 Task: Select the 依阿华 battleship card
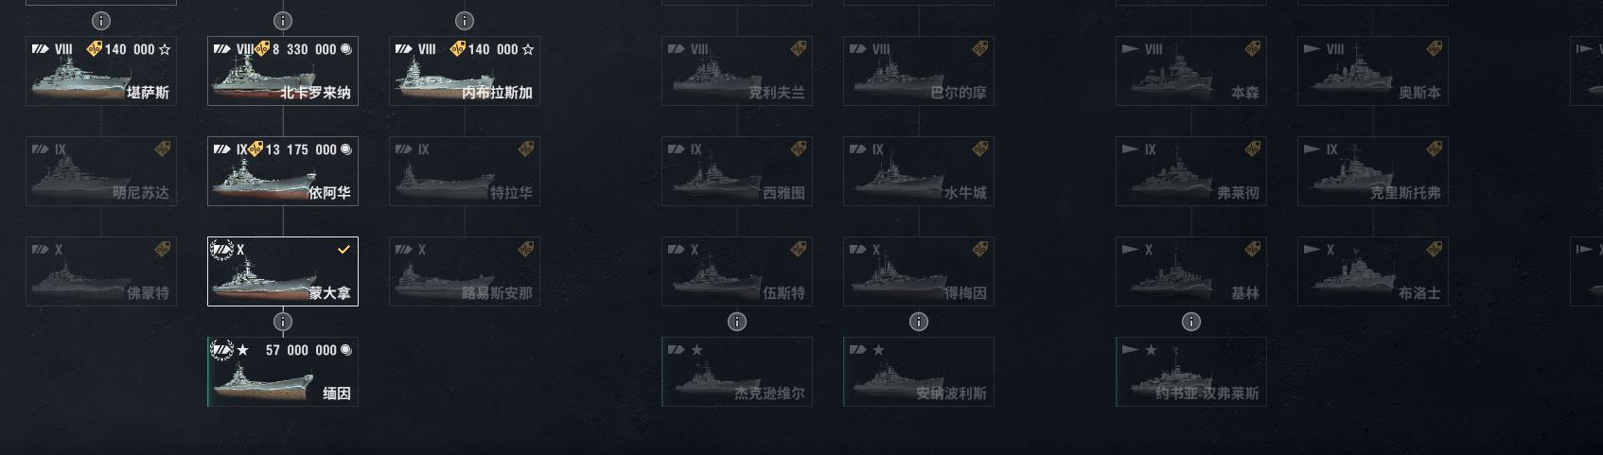click(283, 171)
